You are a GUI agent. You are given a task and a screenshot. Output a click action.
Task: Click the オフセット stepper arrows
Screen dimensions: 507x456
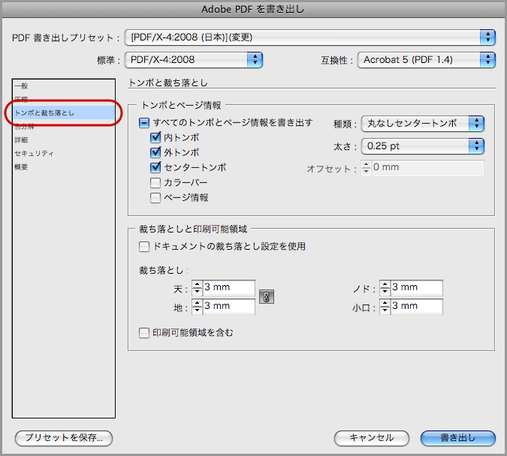(x=366, y=167)
